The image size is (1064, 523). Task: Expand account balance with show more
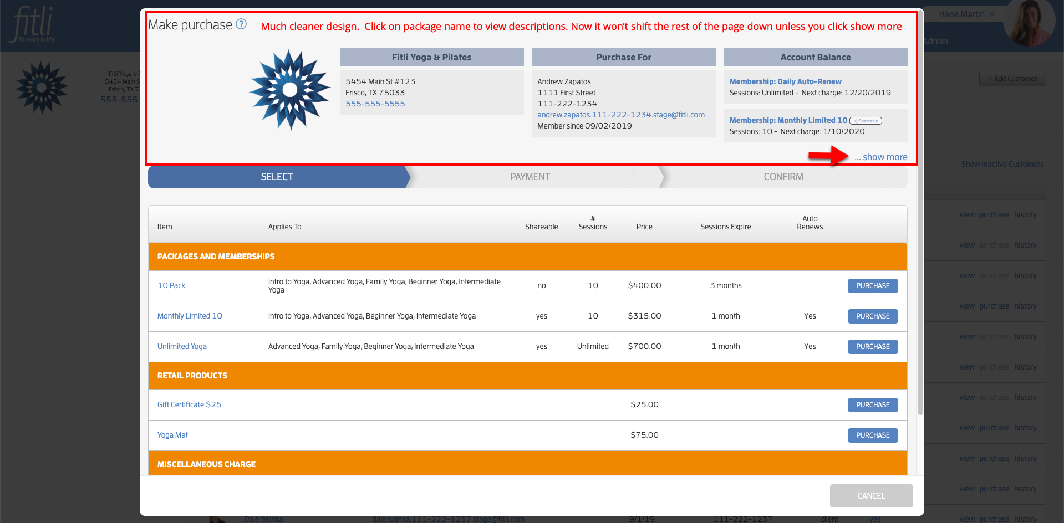880,157
